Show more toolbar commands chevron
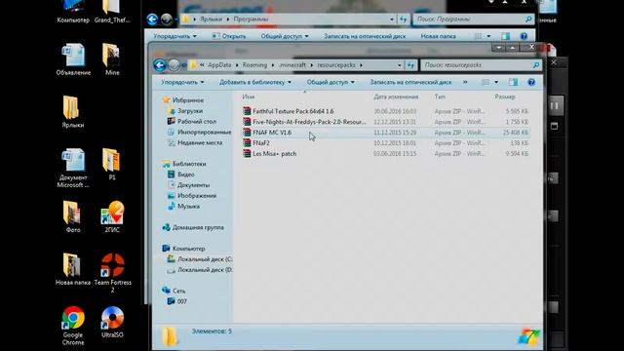The width and height of the screenshot is (624, 351). [x=465, y=82]
